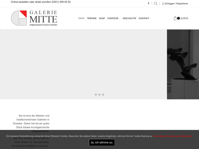Open the Facebook page icon
Image resolution: width=199 pixels, height=149 pixels.
[148, 4]
